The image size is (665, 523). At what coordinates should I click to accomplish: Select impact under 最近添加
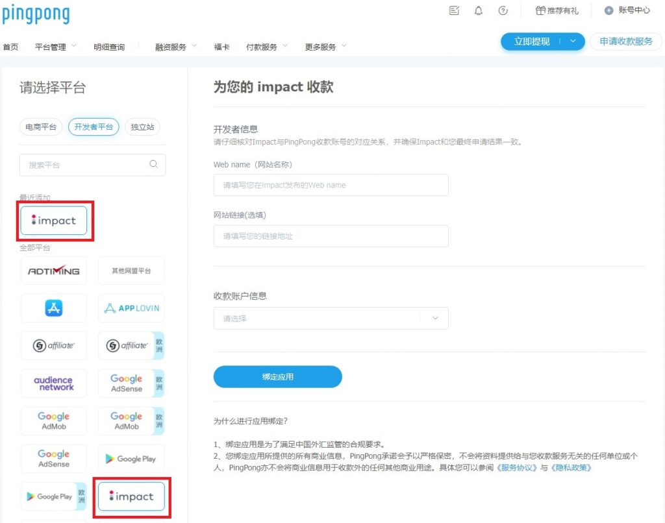pos(54,221)
